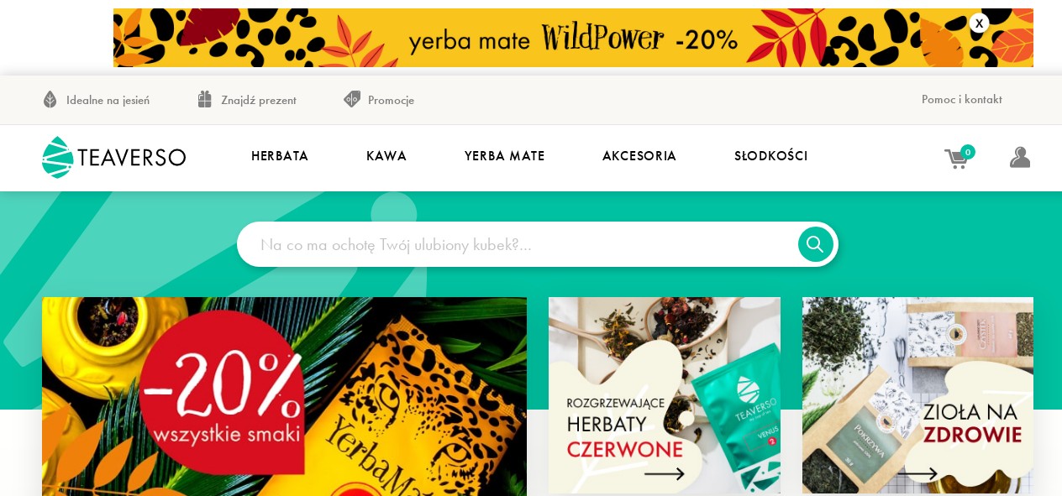This screenshot has height=496, width=1062.
Task: Close the WildPower promo banner
Action: click(979, 23)
